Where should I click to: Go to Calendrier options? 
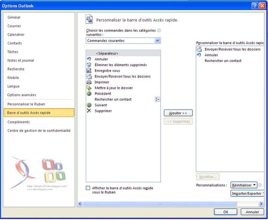point(16,34)
